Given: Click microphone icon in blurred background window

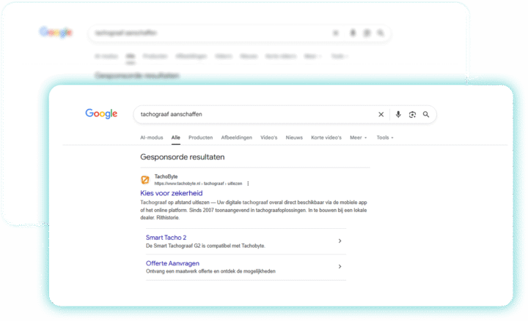Looking at the screenshot, I should pyautogui.click(x=353, y=33).
